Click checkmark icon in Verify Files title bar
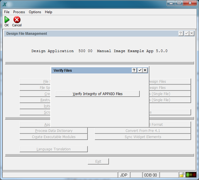This screenshot has height=180, width=199. pyautogui.click(x=140, y=70)
